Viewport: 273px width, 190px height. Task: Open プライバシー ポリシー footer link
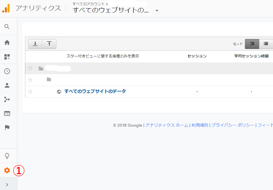233,125
